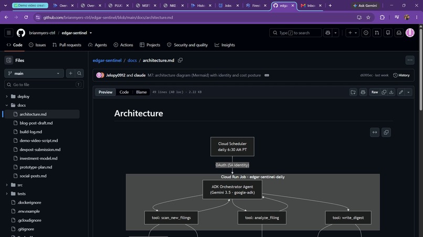Screen dimensions: 423x237
Task: Open the pull requests icon in the header
Action: [x=377, y=33]
